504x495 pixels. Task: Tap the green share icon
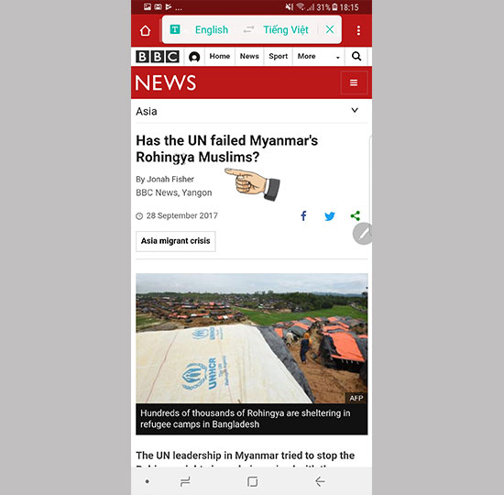coord(356,215)
